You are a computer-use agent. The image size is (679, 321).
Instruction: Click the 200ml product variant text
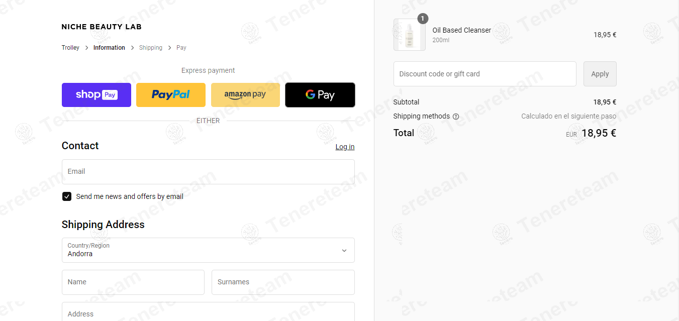coord(441,40)
